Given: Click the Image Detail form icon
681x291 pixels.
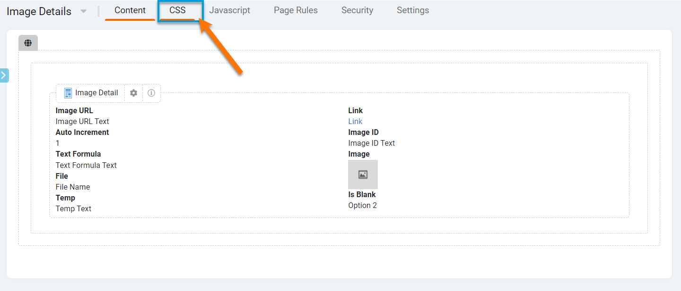Looking at the screenshot, I should pyautogui.click(x=68, y=93).
